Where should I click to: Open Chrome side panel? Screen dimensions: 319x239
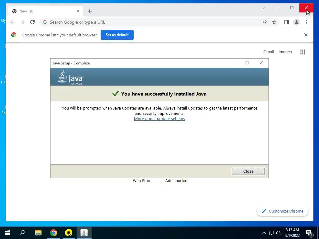pyautogui.click(x=287, y=22)
